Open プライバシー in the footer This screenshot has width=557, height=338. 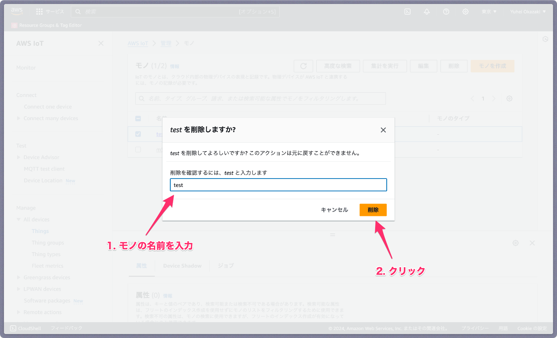(475, 328)
